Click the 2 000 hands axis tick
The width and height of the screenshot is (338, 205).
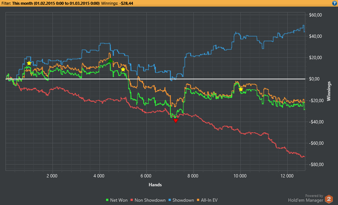[52, 176]
